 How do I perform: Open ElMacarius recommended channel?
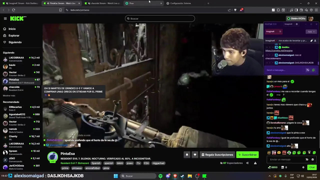(21, 108)
